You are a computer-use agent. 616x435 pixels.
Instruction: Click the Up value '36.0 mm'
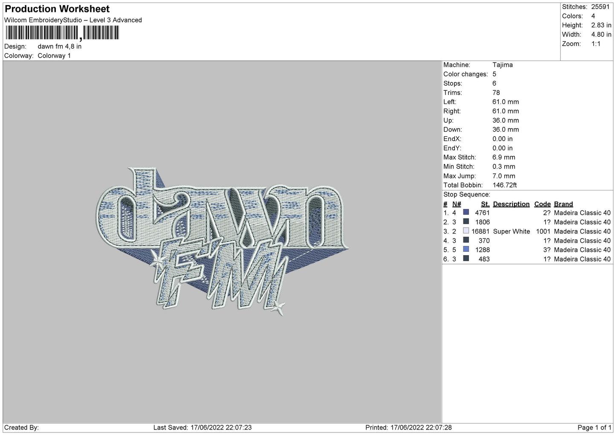[506, 120]
